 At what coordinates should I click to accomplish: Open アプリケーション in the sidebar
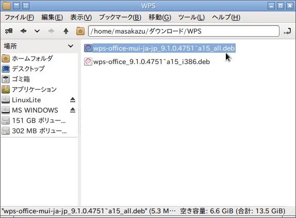(x=39, y=89)
